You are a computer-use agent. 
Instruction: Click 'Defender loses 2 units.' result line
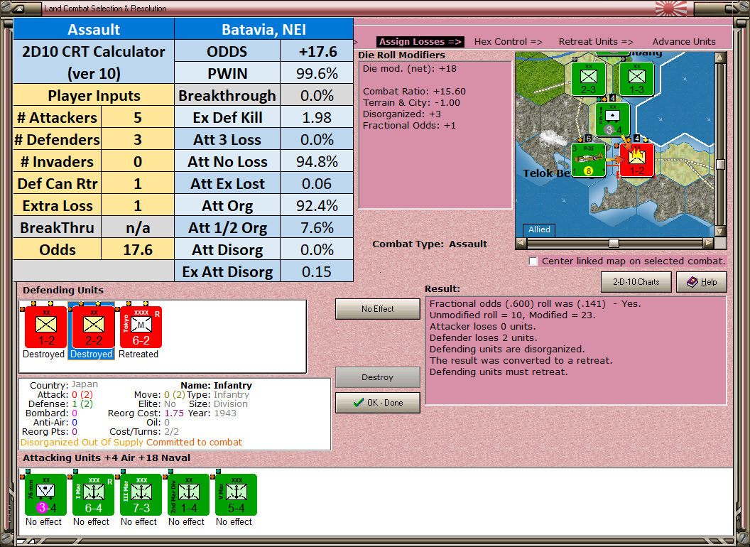click(482, 338)
